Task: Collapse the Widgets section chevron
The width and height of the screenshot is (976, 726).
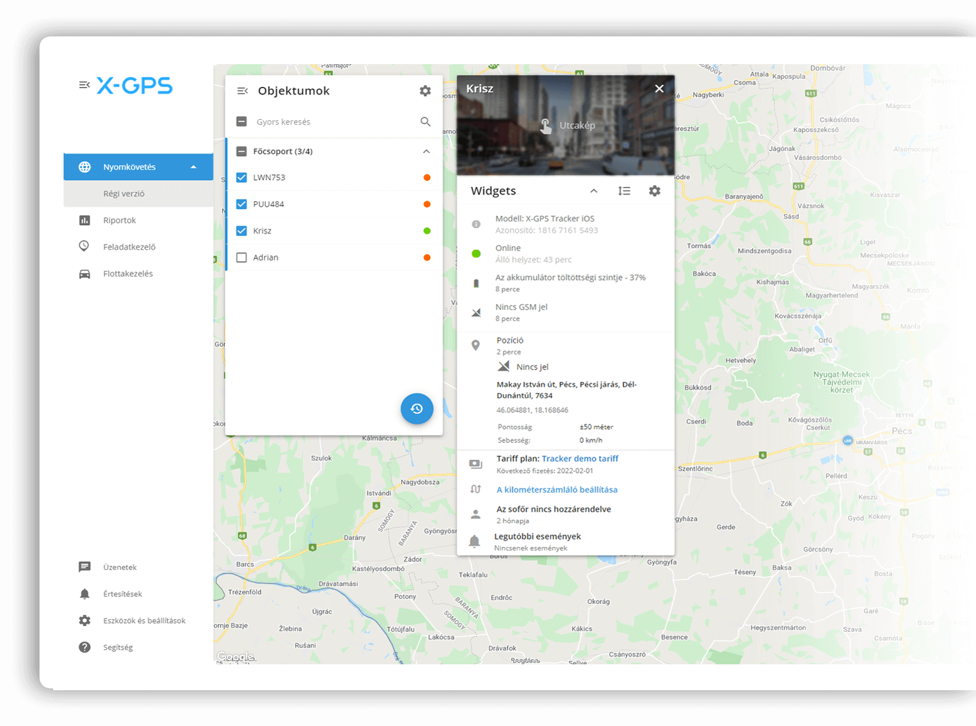Action: tap(594, 191)
